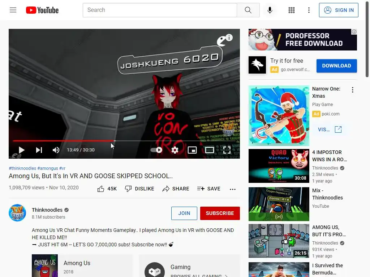Open the player settings gear
Viewport: 370px width, 277px height.
coord(175,150)
